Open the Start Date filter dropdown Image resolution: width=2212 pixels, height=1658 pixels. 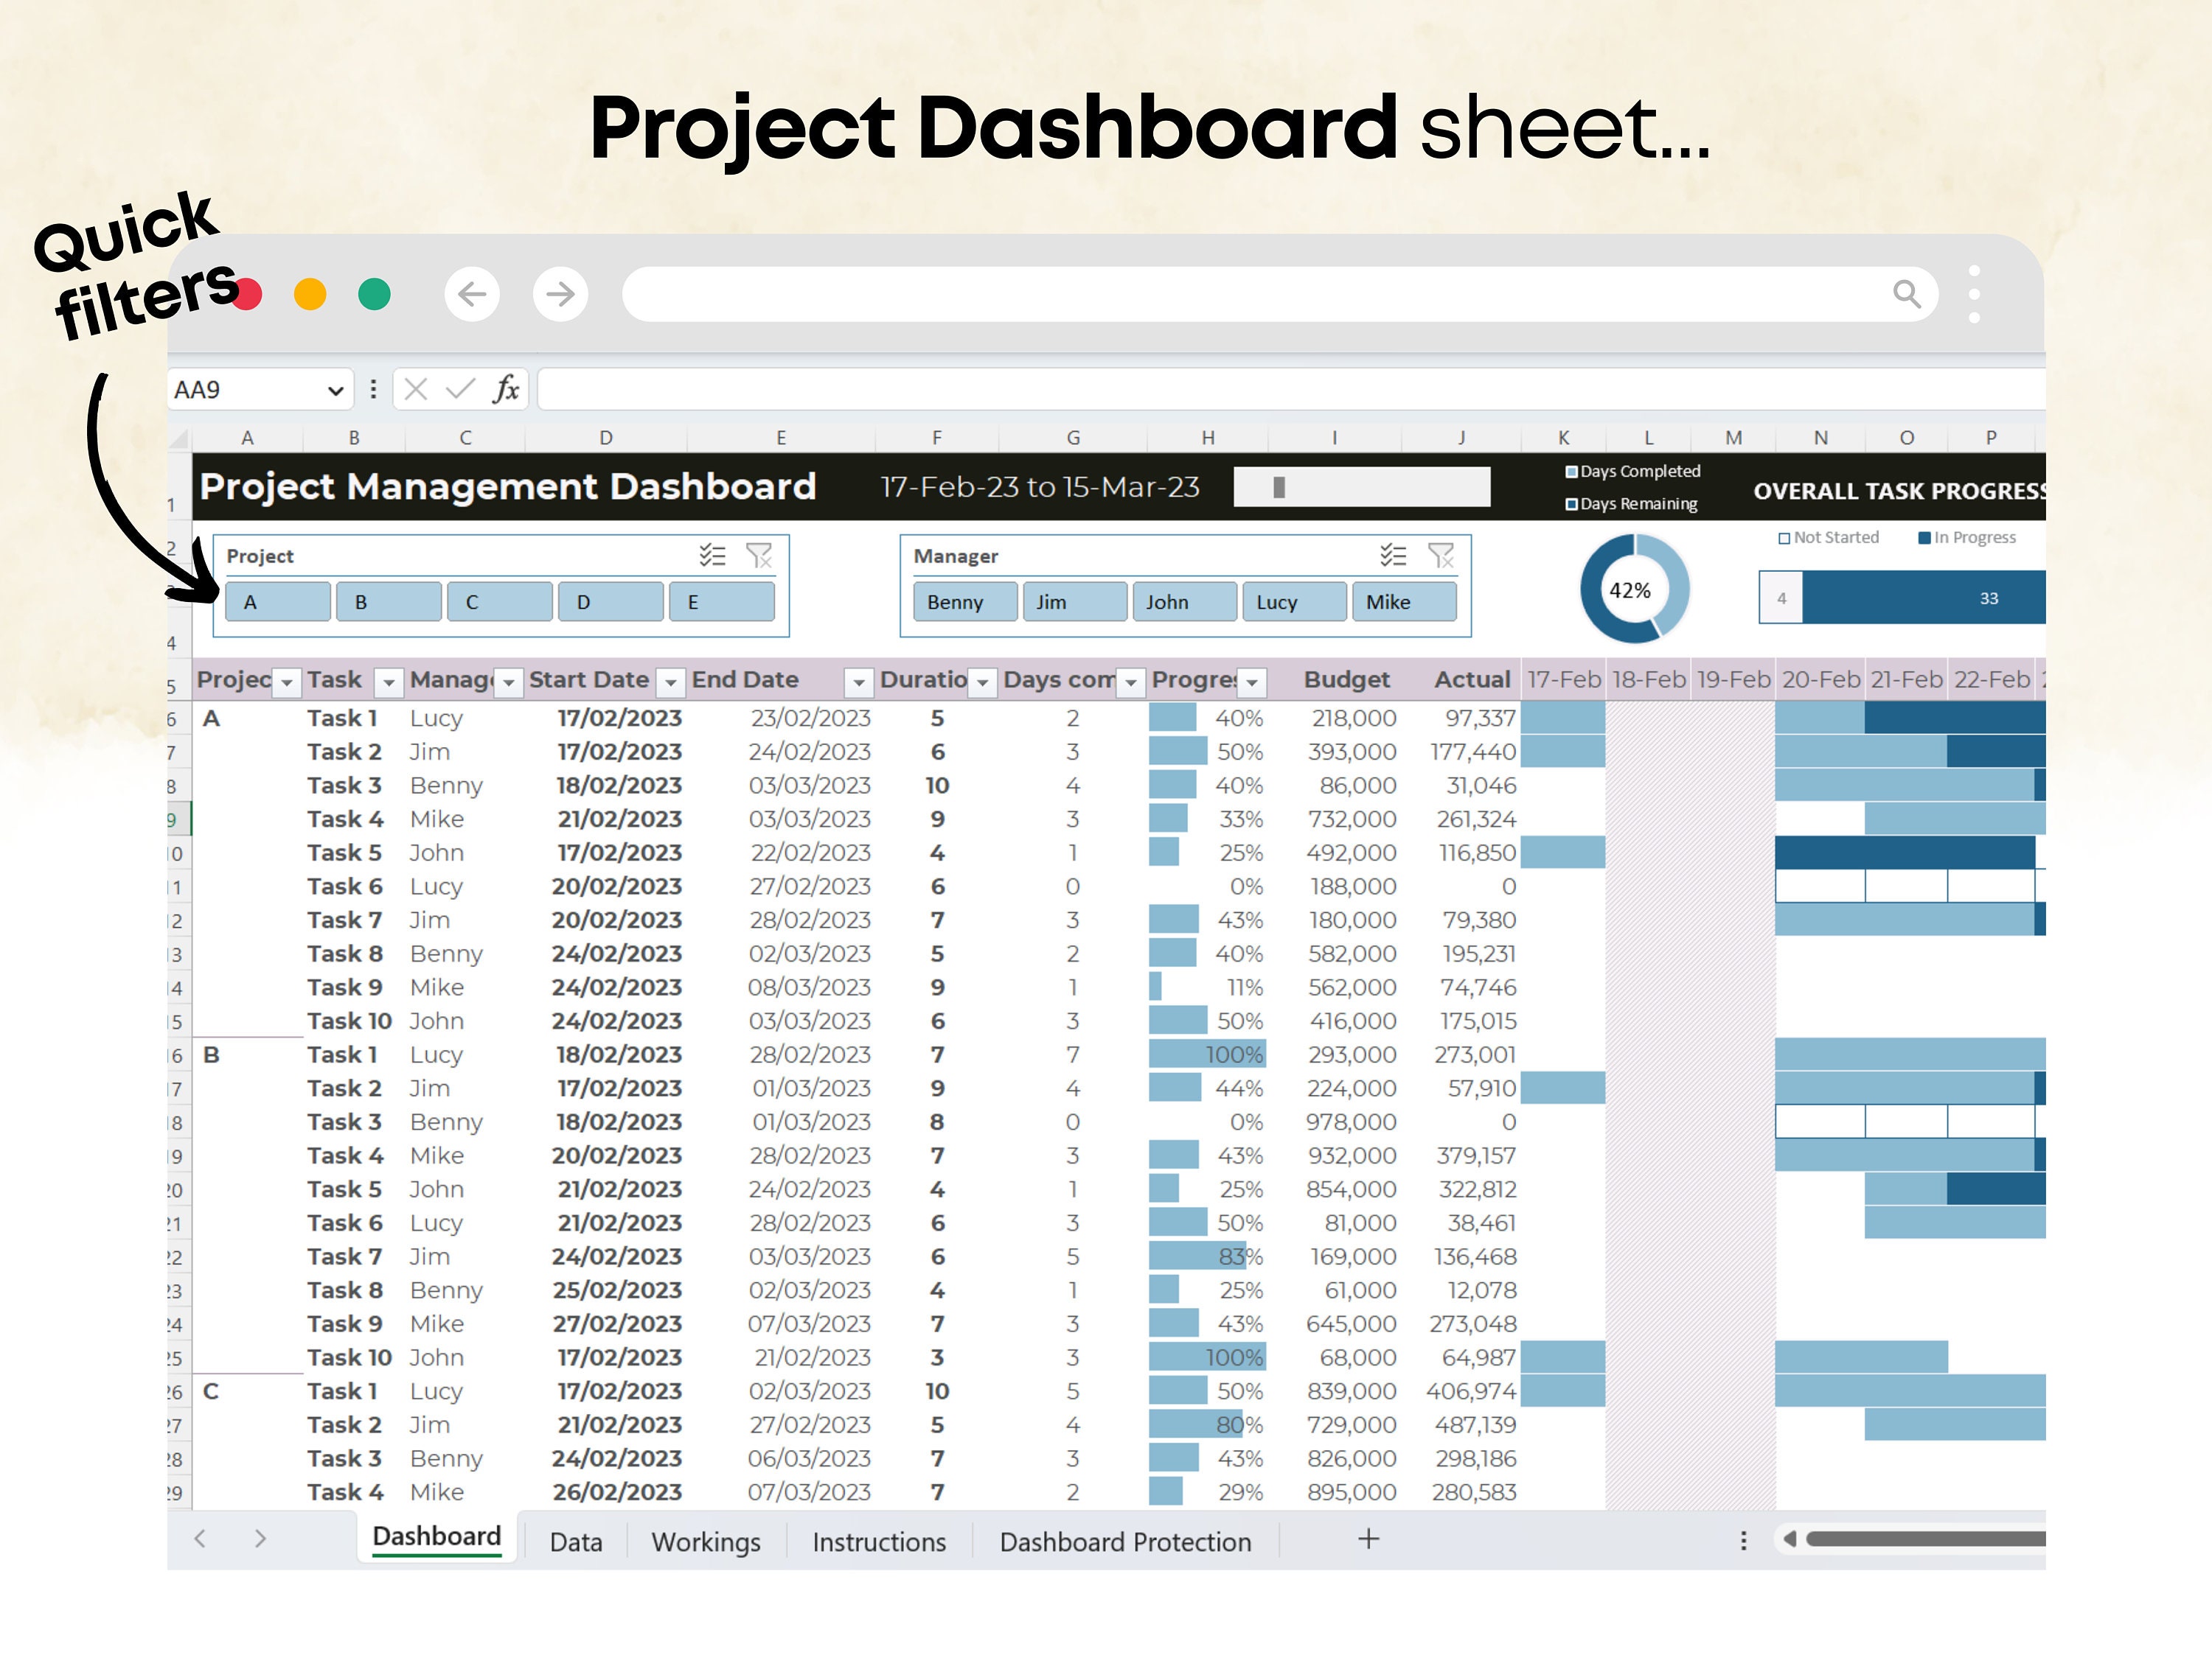point(670,681)
